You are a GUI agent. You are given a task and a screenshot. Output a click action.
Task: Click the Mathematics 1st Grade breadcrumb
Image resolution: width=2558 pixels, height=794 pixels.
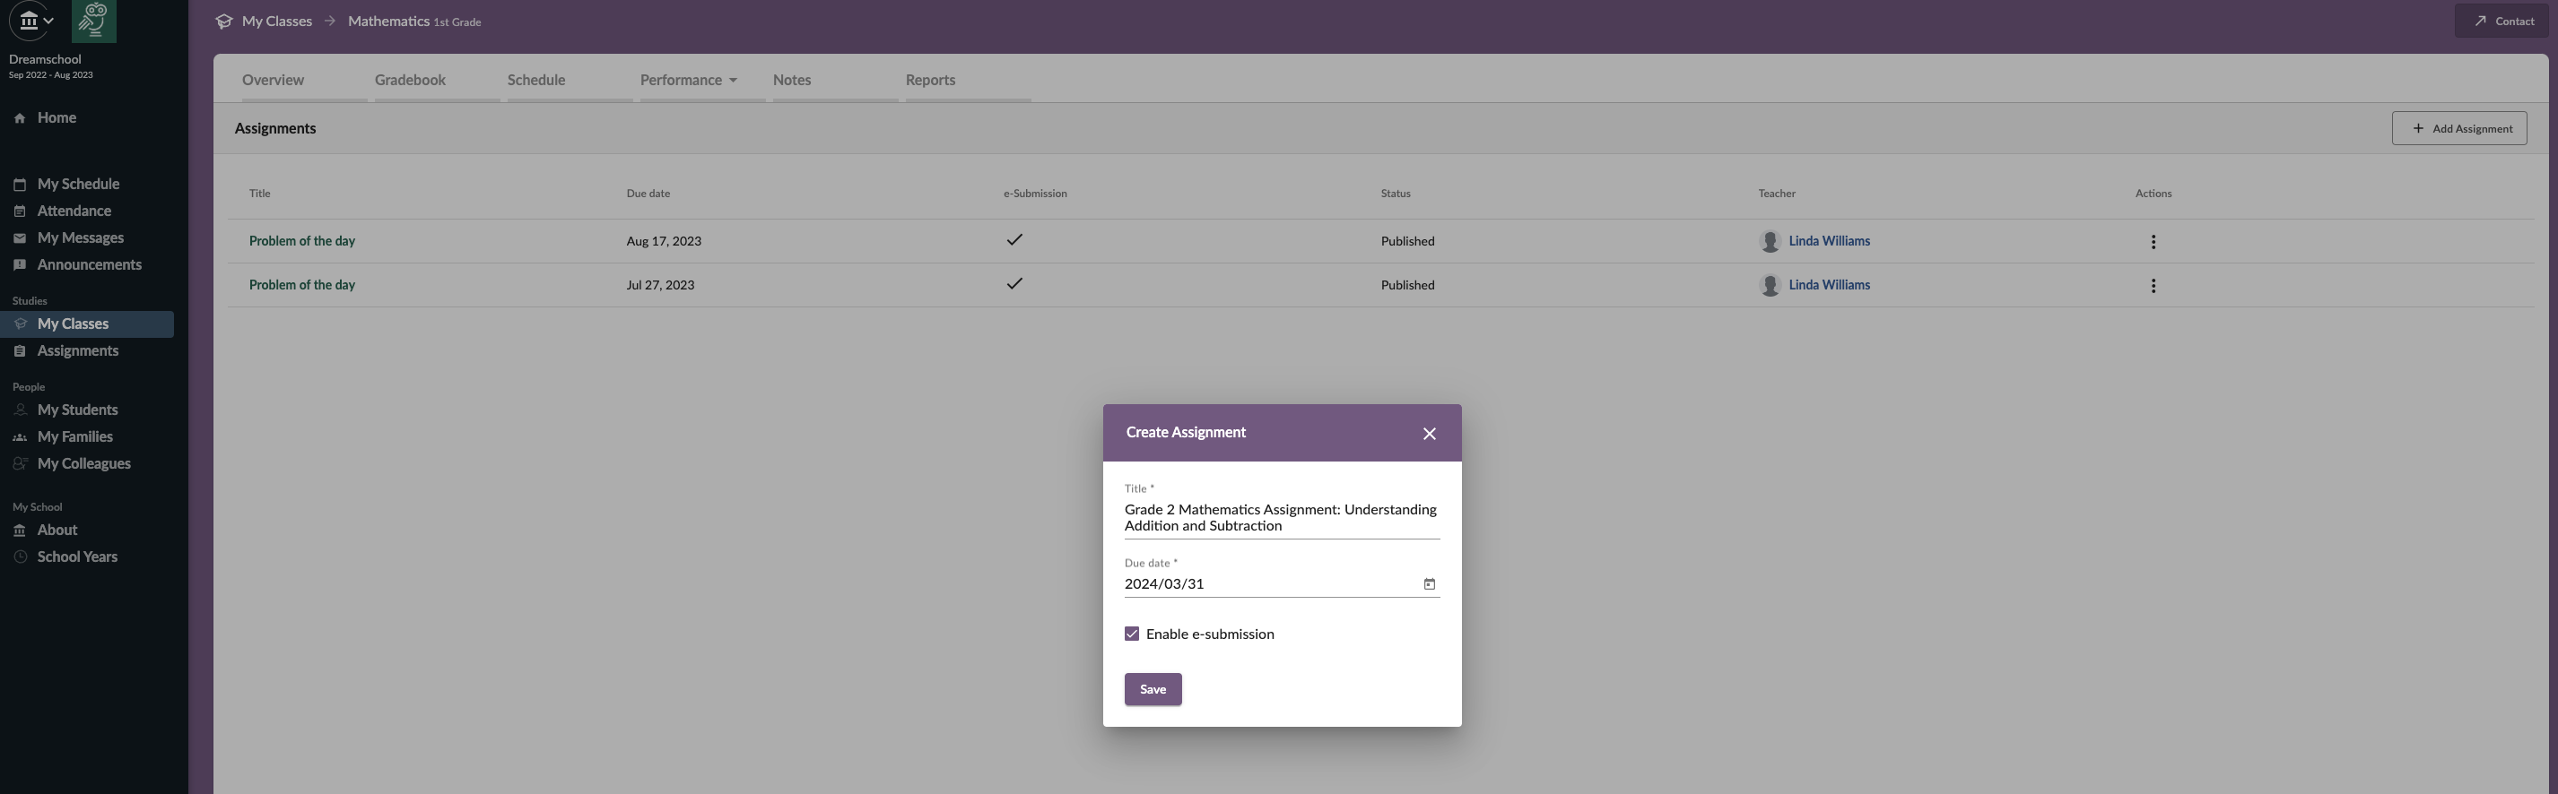coord(414,21)
